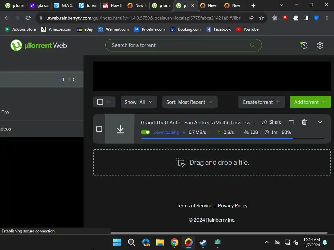Click the red lock extension icon

point(285,18)
